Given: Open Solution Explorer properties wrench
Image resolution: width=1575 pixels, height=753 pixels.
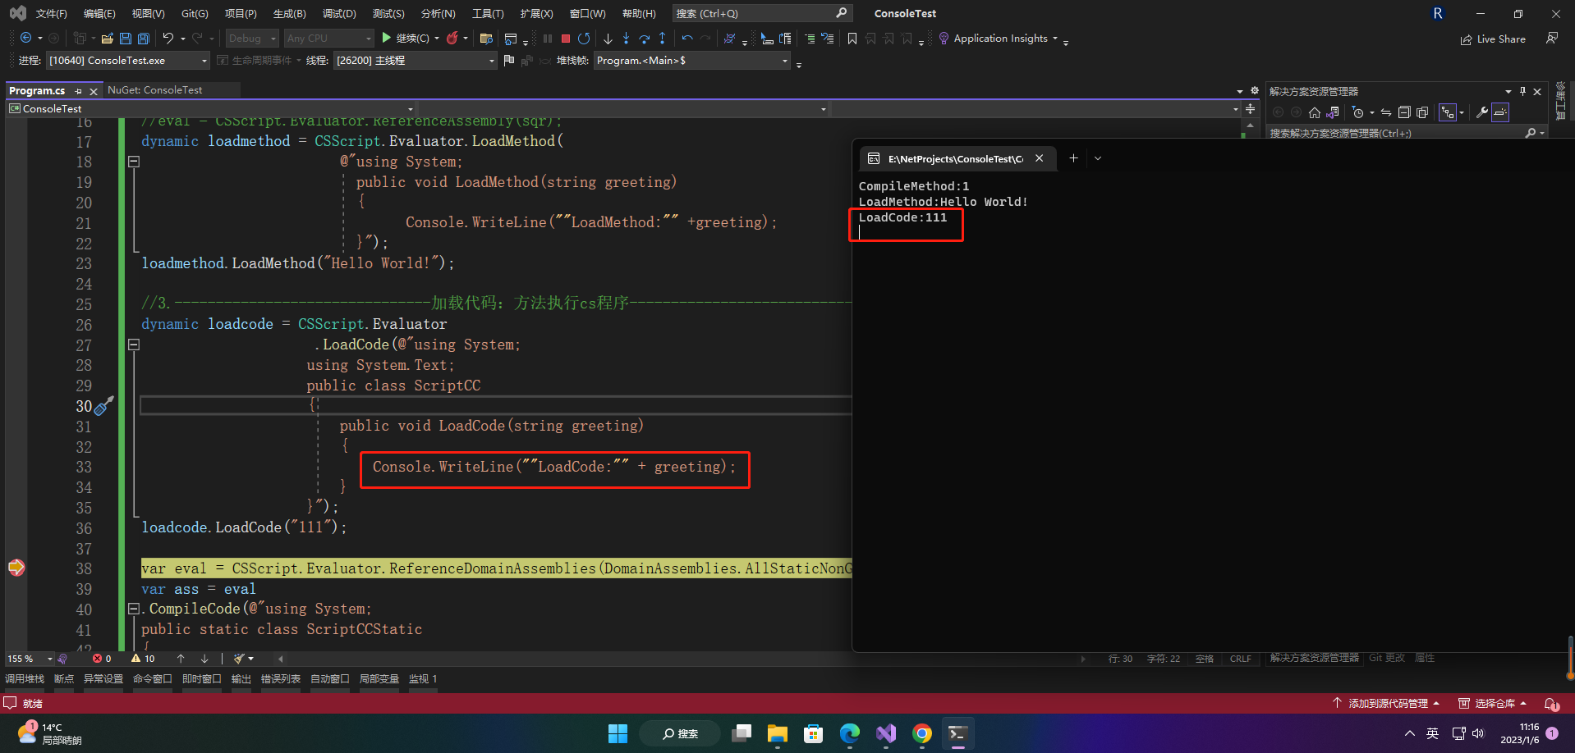Looking at the screenshot, I should (1482, 112).
